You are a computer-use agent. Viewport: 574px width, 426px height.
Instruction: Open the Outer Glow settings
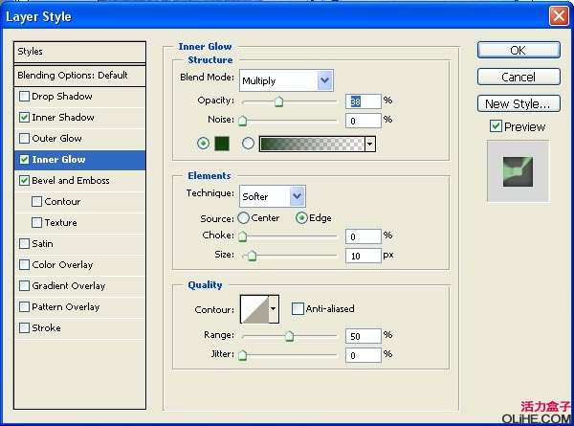[x=57, y=139]
